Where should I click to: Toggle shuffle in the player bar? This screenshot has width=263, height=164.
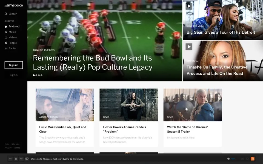(242, 159)
